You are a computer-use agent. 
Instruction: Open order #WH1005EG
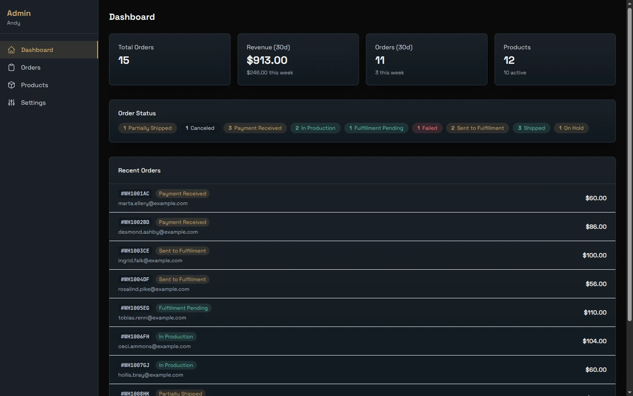pyautogui.click(x=362, y=312)
